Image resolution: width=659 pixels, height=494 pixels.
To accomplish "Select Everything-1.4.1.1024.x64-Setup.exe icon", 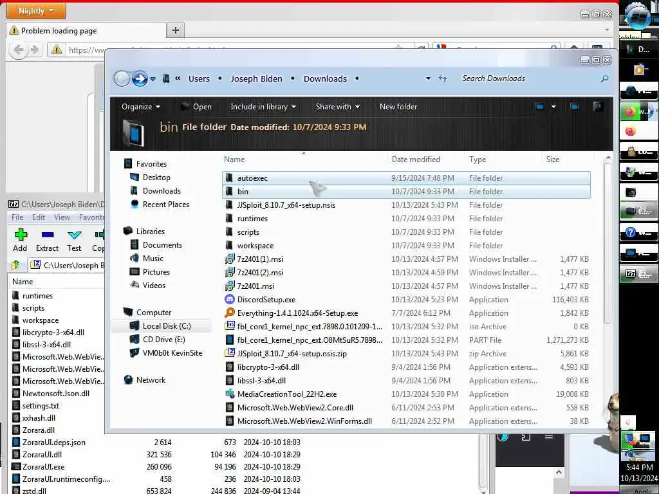I will click(x=230, y=313).
